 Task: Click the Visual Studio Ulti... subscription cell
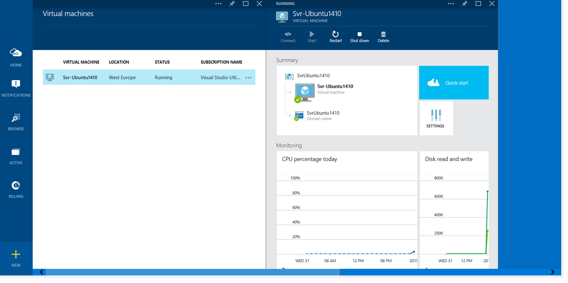[220, 78]
